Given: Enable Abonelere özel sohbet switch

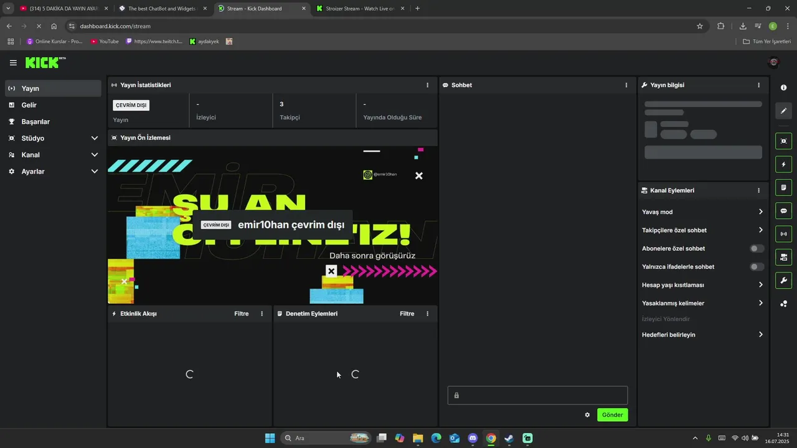Looking at the screenshot, I should tap(757, 248).
